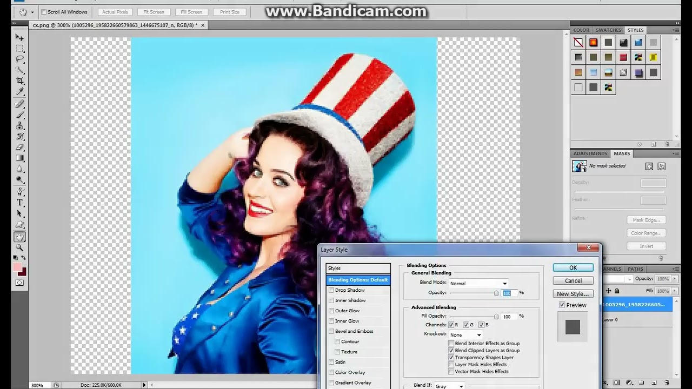Screen dimensions: 692x389
Task: Apply the red style swatch
Action: click(623, 57)
